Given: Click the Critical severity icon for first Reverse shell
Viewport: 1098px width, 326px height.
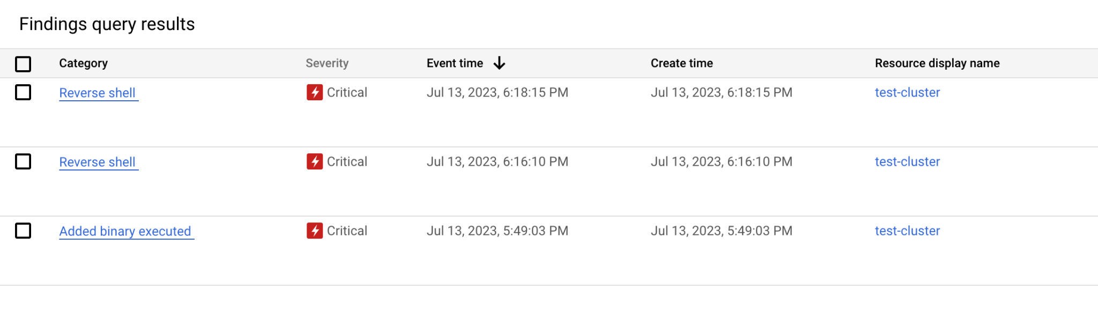Looking at the screenshot, I should tap(315, 92).
